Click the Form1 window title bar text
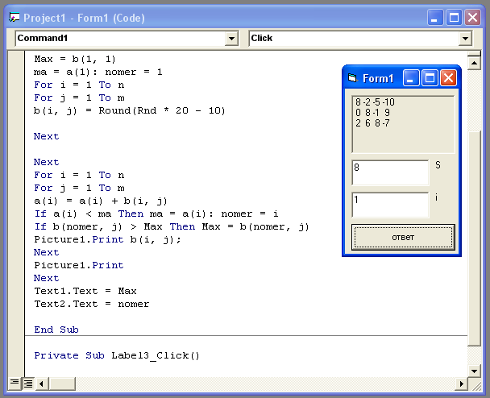Viewport: 490px width, 398px height. (x=378, y=78)
